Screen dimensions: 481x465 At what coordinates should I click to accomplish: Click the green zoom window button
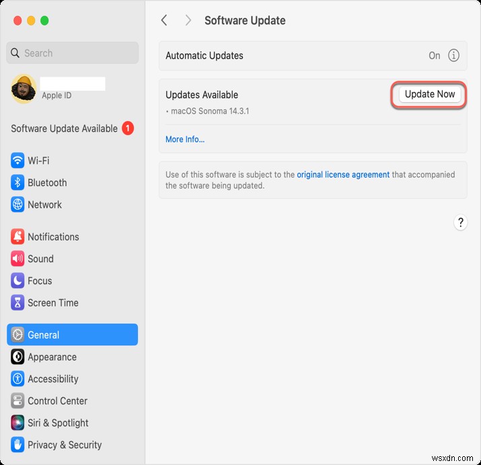pos(44,21)
